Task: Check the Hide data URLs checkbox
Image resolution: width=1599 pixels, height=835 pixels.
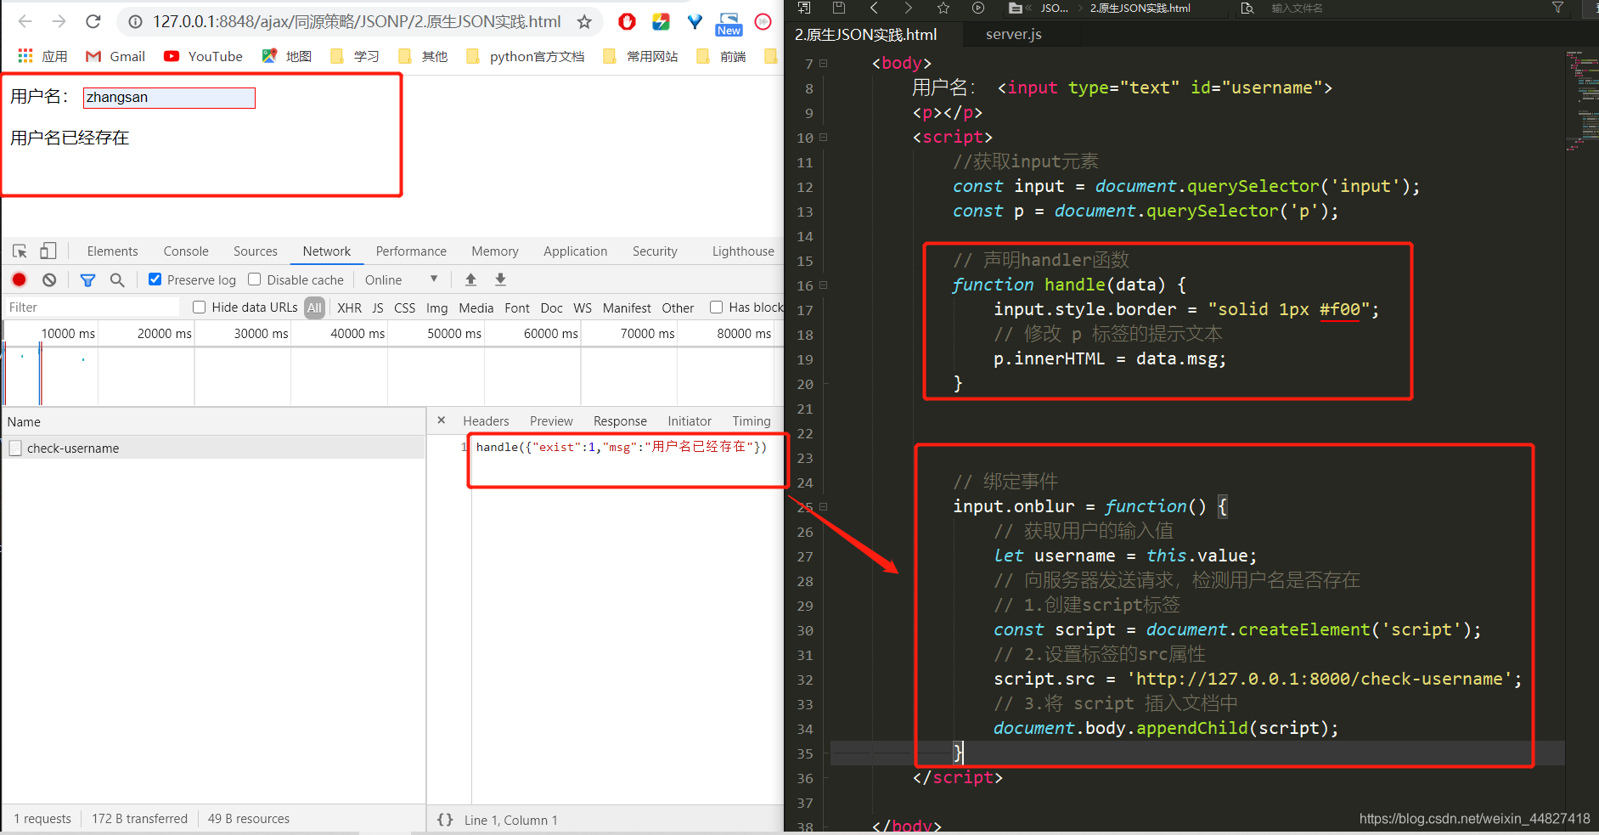Action: pos(199,307)
